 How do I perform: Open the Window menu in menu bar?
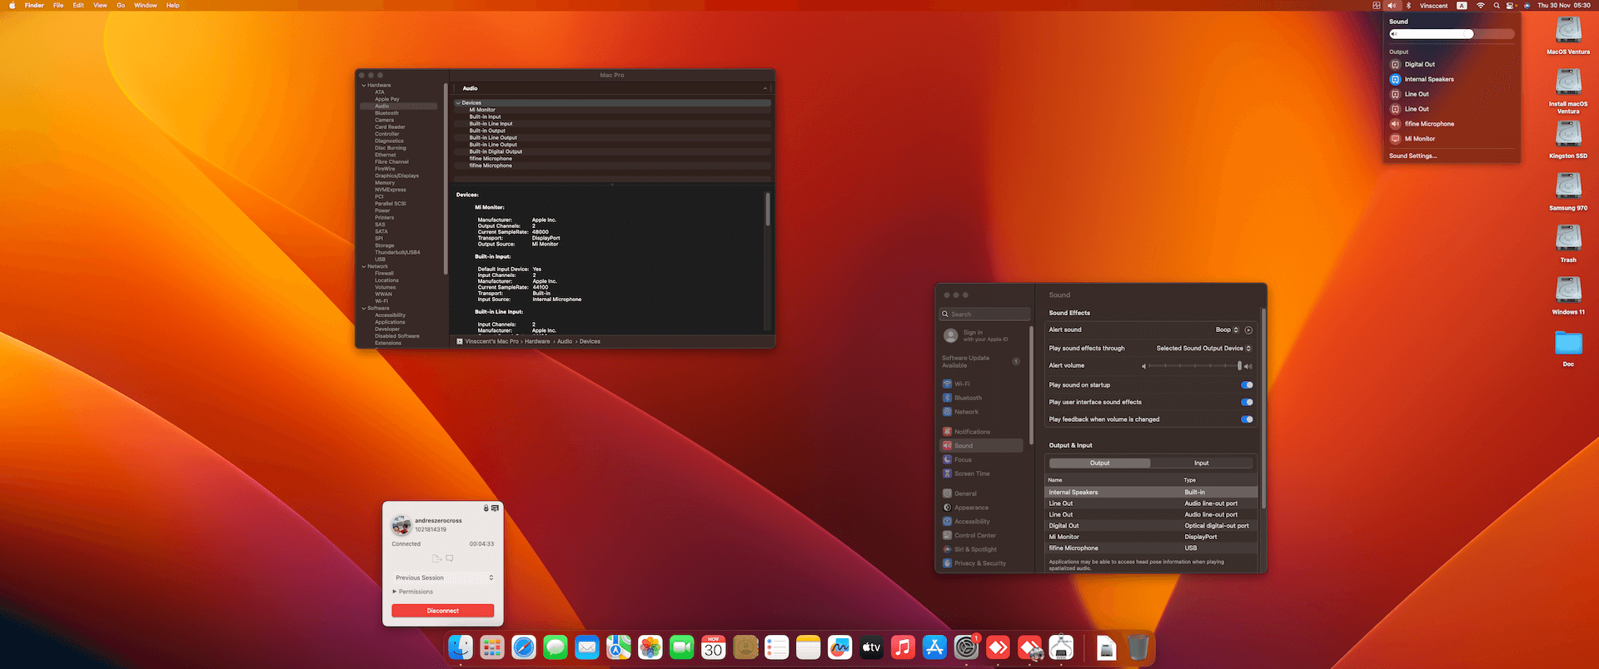click(x=146, y=5)
